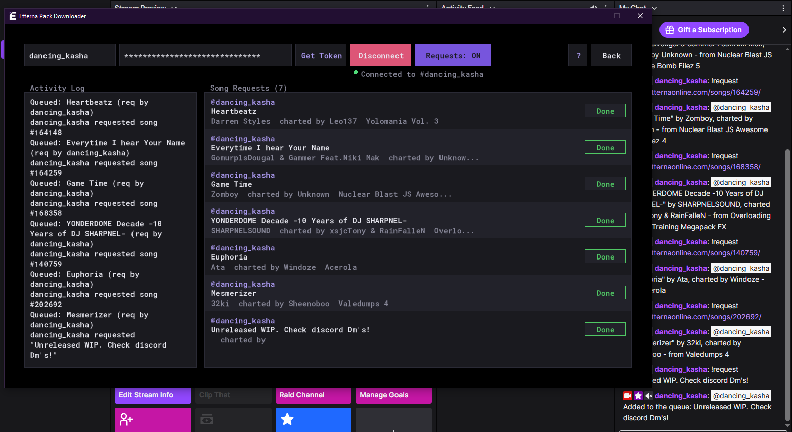Minimize the Etterna Pack Downloader window

(594, 16)
